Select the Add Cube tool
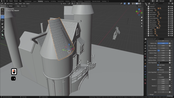 click(x=2, y=38)
